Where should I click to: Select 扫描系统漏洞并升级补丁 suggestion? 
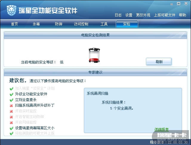click(35, 105)
